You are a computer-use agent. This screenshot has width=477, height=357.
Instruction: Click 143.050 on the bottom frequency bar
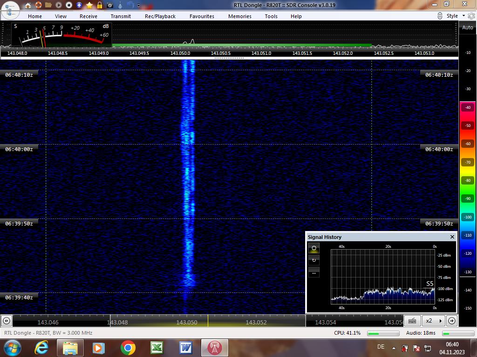point(187,323)
